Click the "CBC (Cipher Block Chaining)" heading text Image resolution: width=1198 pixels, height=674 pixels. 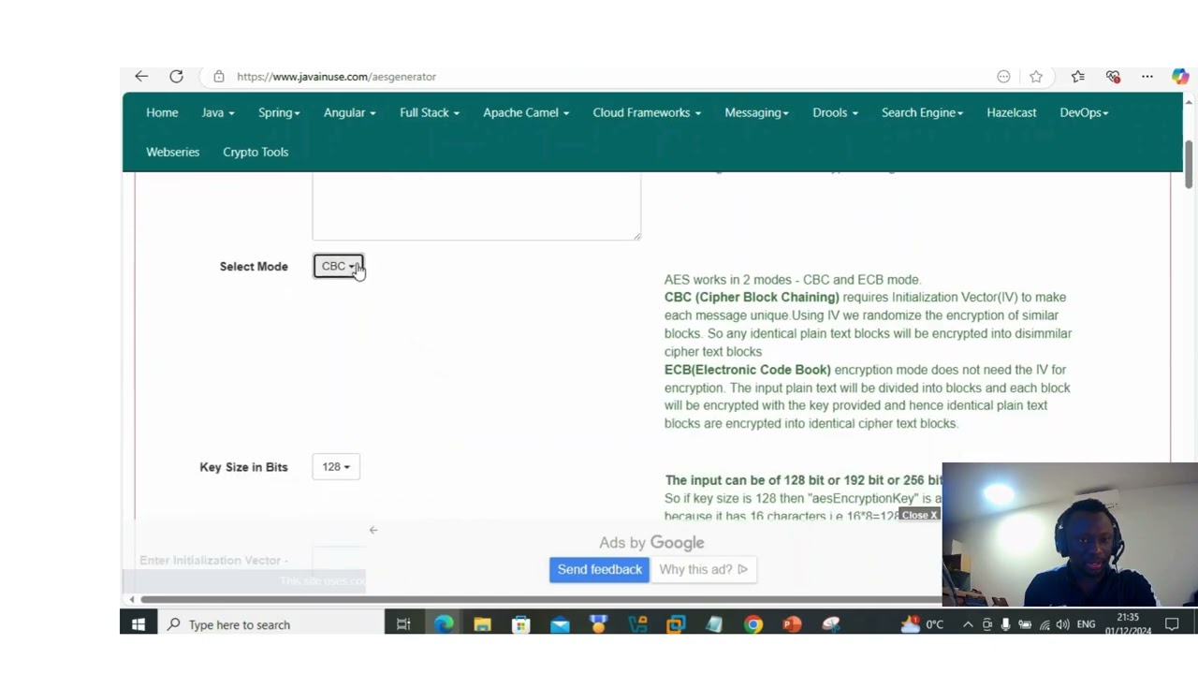coord(752,298)
